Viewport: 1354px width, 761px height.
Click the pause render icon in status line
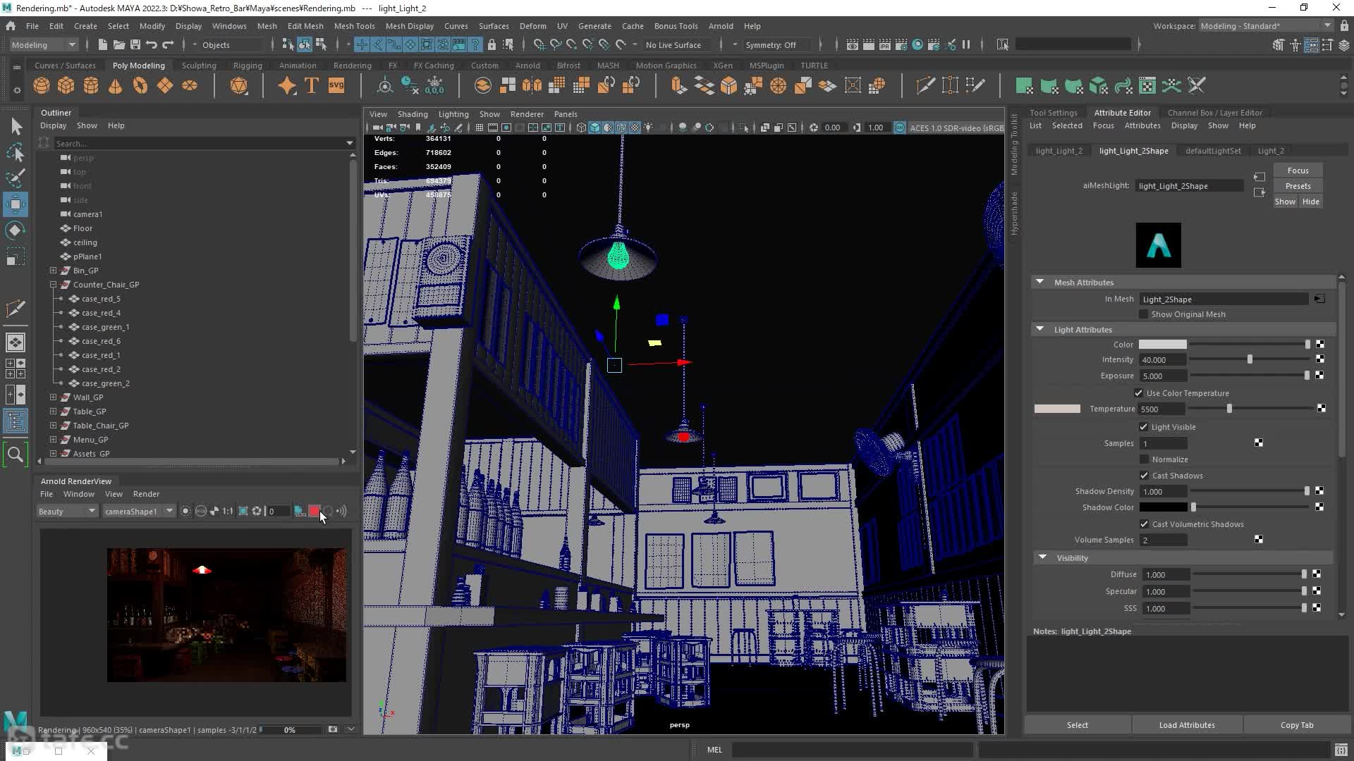point(966,44)
